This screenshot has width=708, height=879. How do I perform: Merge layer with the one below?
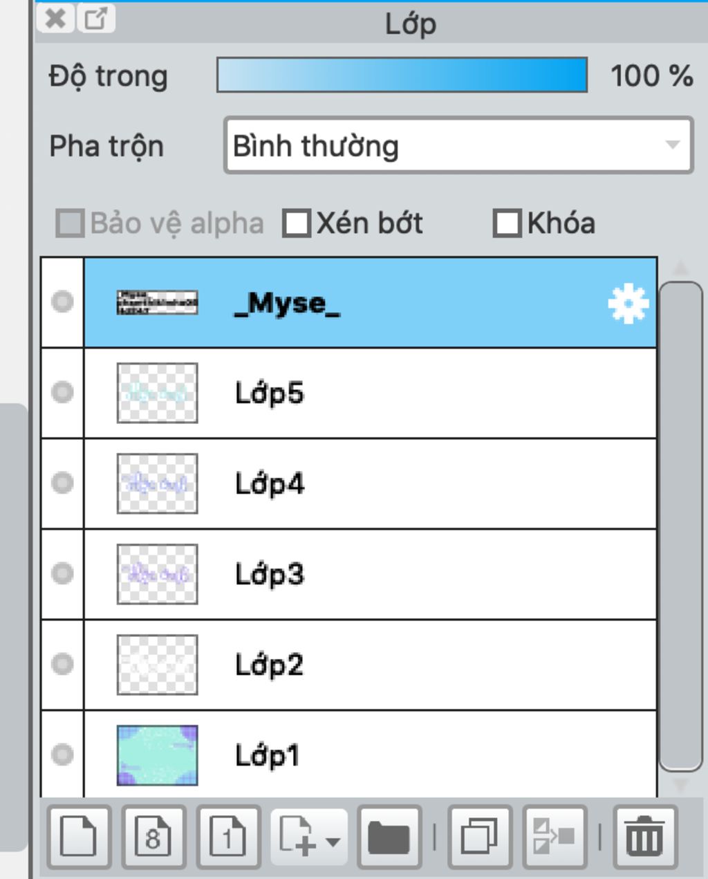click(x=555, y=837)
